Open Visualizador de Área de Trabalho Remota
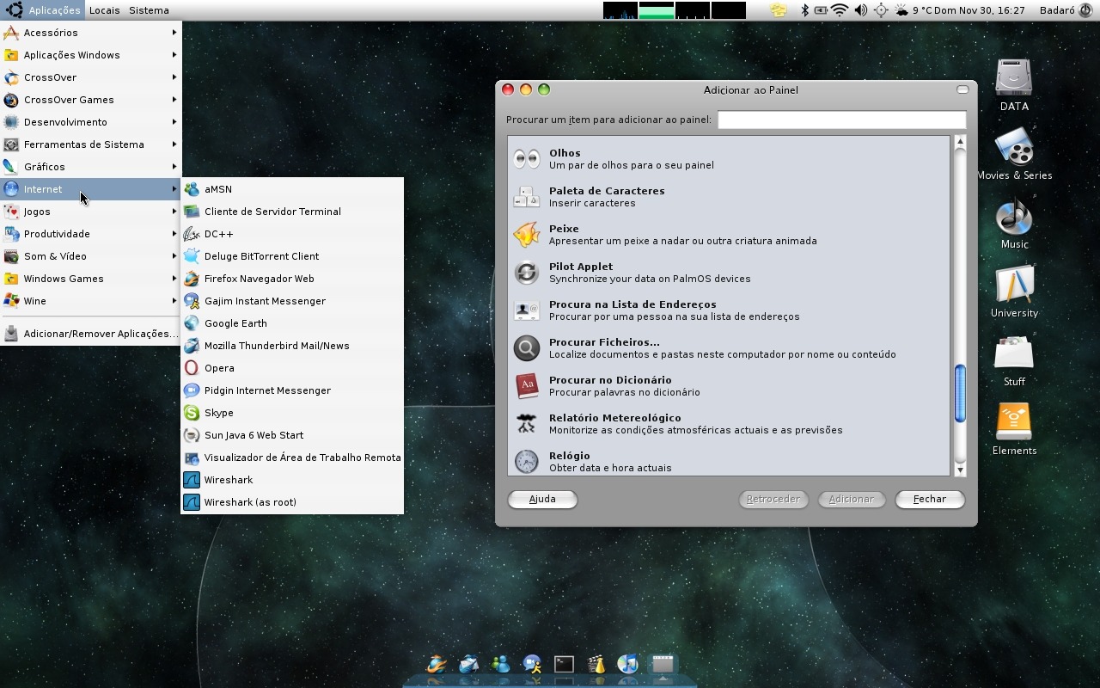This screenshot has width=1100, height=688. (x=292, y=458)
